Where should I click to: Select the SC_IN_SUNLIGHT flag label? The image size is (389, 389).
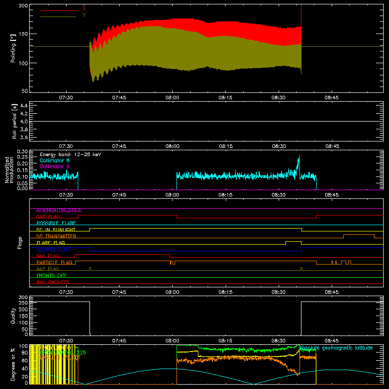56,230
